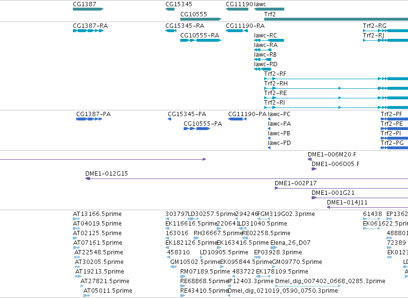Click the CG11190-PA protein label
The width and height of the screenshot is (408, 298).
(247, 114)
